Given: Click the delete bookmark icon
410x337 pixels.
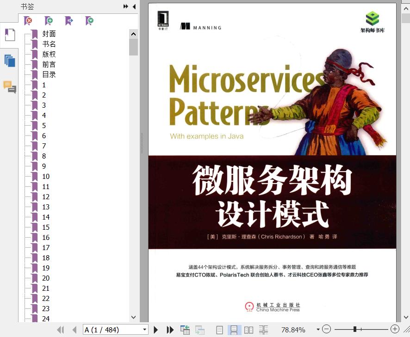Looking at the screenshot, I should (x=28, y=20).
